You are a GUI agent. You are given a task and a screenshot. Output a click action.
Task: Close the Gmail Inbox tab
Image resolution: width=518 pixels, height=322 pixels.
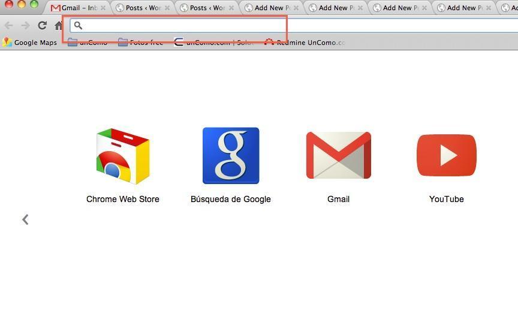pos(103,8)
